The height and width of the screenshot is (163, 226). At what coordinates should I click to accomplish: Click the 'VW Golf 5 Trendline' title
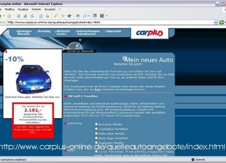coord(83,96)
